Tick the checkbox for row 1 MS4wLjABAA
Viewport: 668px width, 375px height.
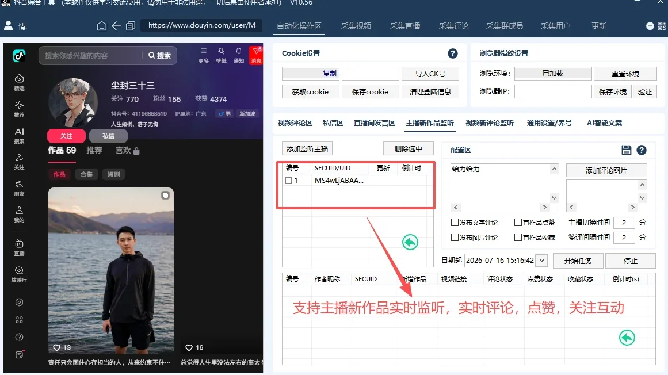point(288,181)
